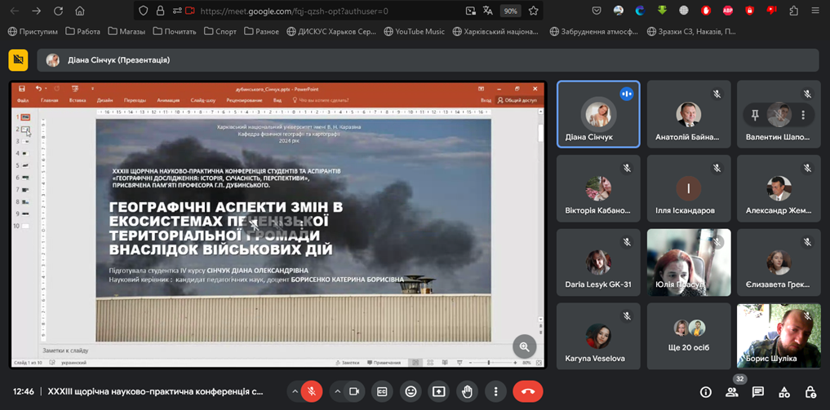Click the Ще 20 осіб tile

689,336
